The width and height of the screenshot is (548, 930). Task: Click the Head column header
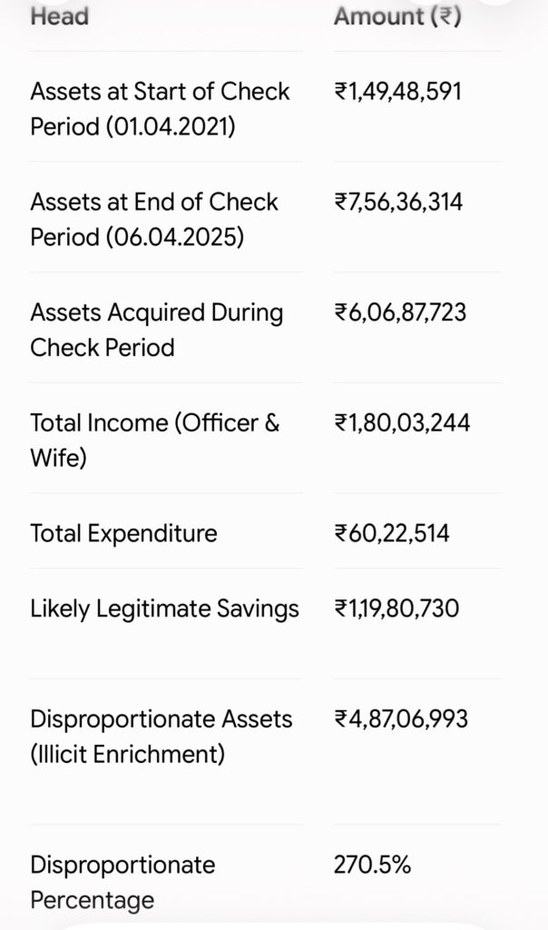(x=59, y=16)
